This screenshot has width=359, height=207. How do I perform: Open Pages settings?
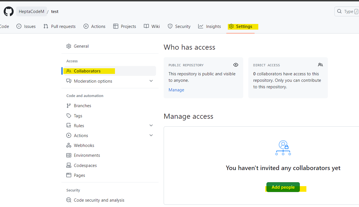pyautogui.click(x=110, y=175)
